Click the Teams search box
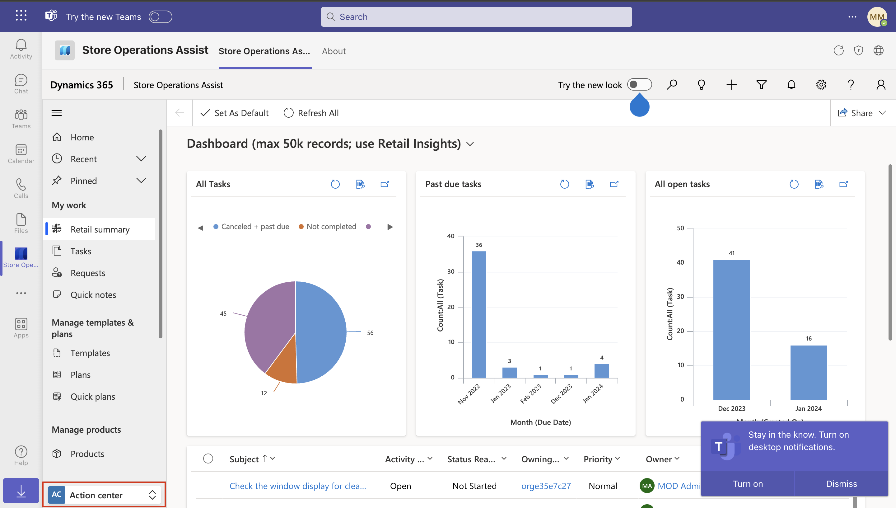The width and height of the screenshot is (896, 508). [476, 17]
